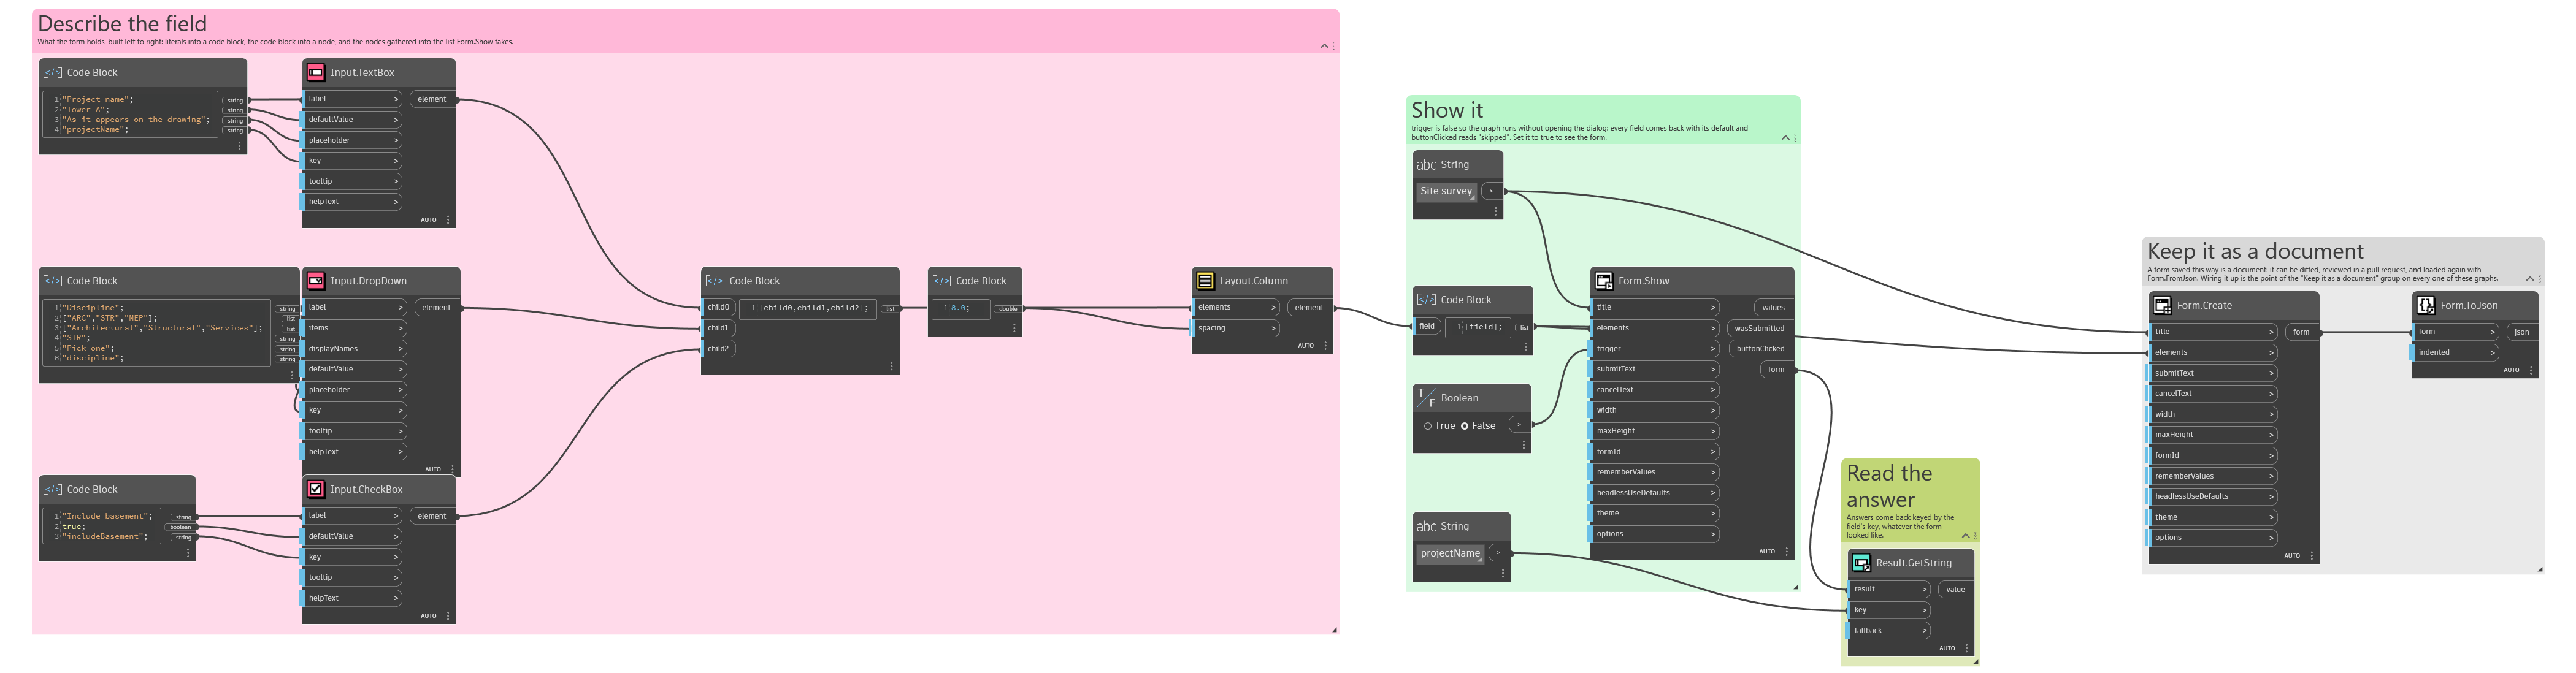Click the "Read the answer" group title
Screen dimensions: 2576x673
click(1889, 486)
